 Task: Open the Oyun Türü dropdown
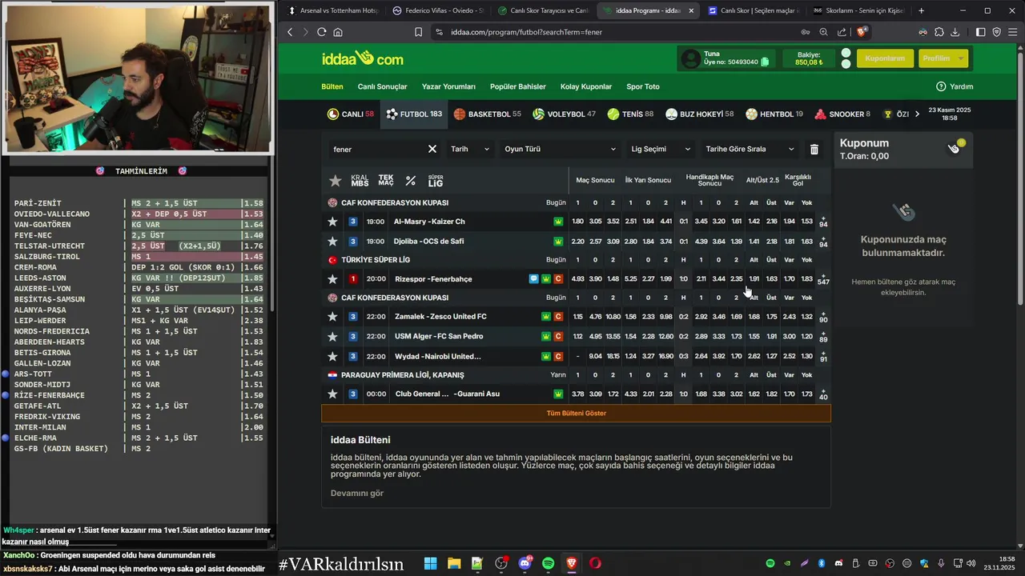[560, 149]
